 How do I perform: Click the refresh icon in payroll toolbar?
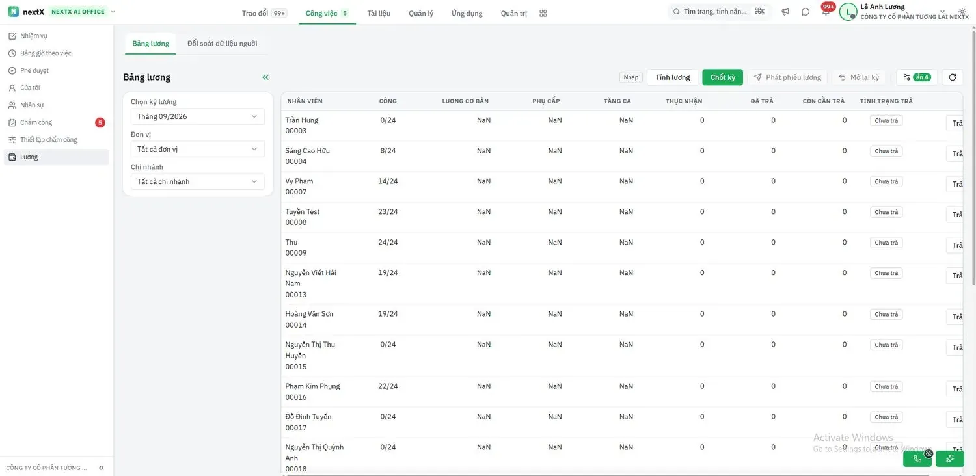(x=953, y=77)
